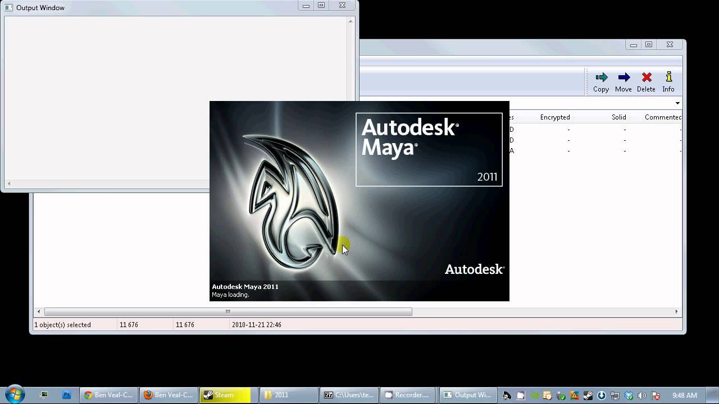The image size is (719, 404).
Task: Click 7-Zip horizontal scrollbar thumb
Action: click(228, 311)
